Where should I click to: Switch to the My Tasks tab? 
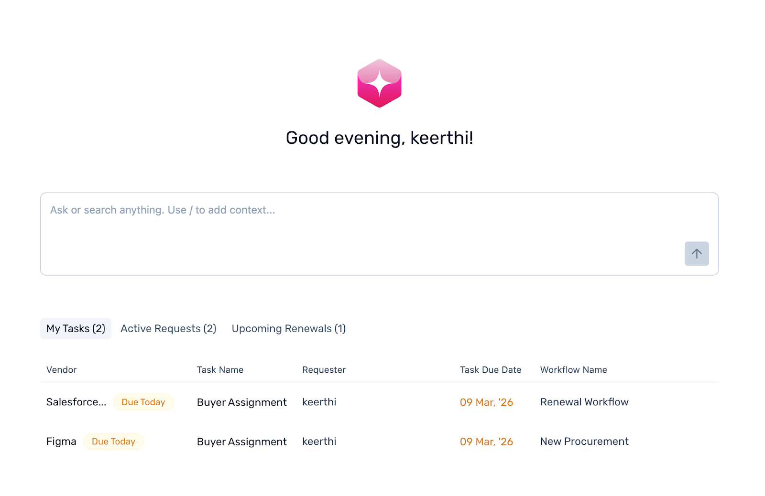point(76,329)
